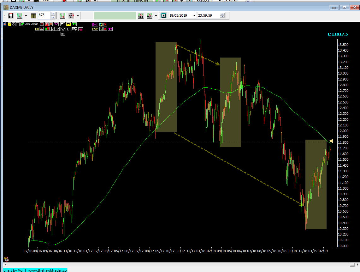Click the 2500 value in the chart toolbar
Screen dimensions: 360x272
[34, 24]
